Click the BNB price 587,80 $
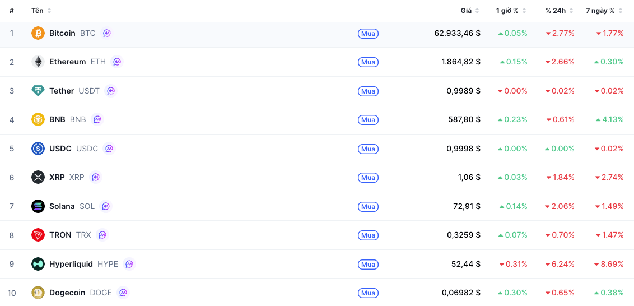This screenshot has height=306, width=634. [x=464, y=119]
